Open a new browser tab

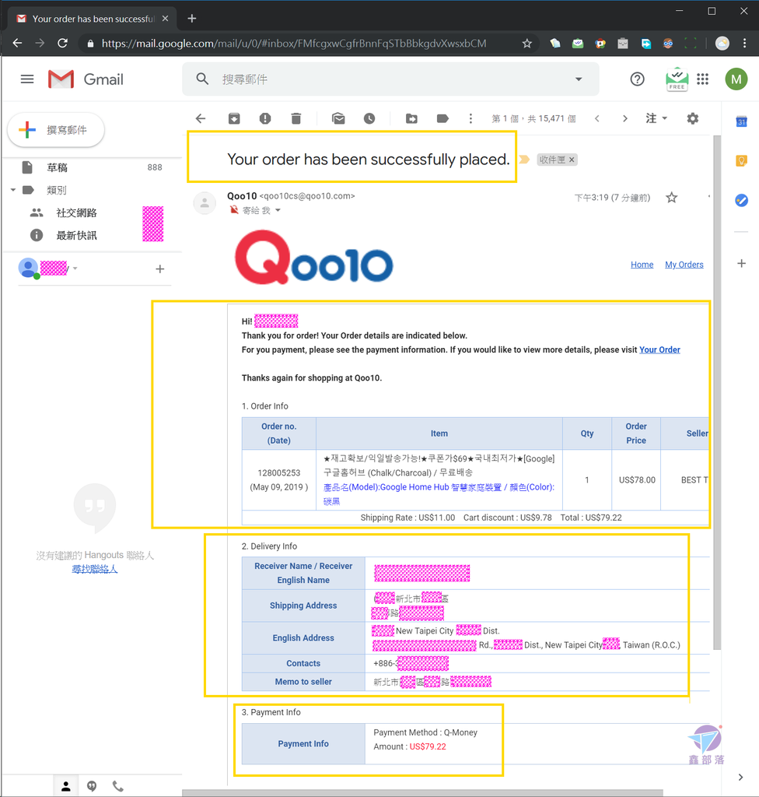[x=191, y=19]
